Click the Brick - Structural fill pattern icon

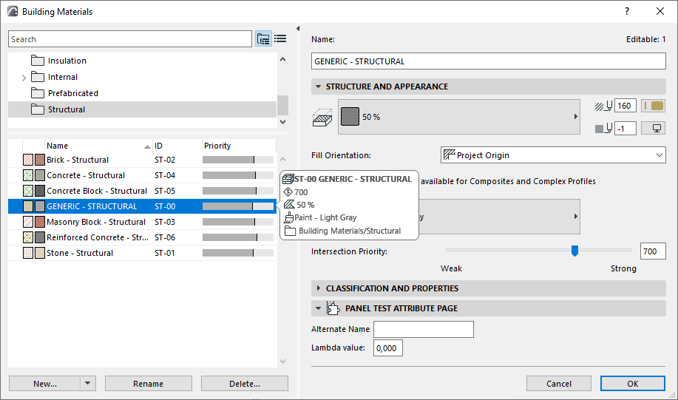28,160
